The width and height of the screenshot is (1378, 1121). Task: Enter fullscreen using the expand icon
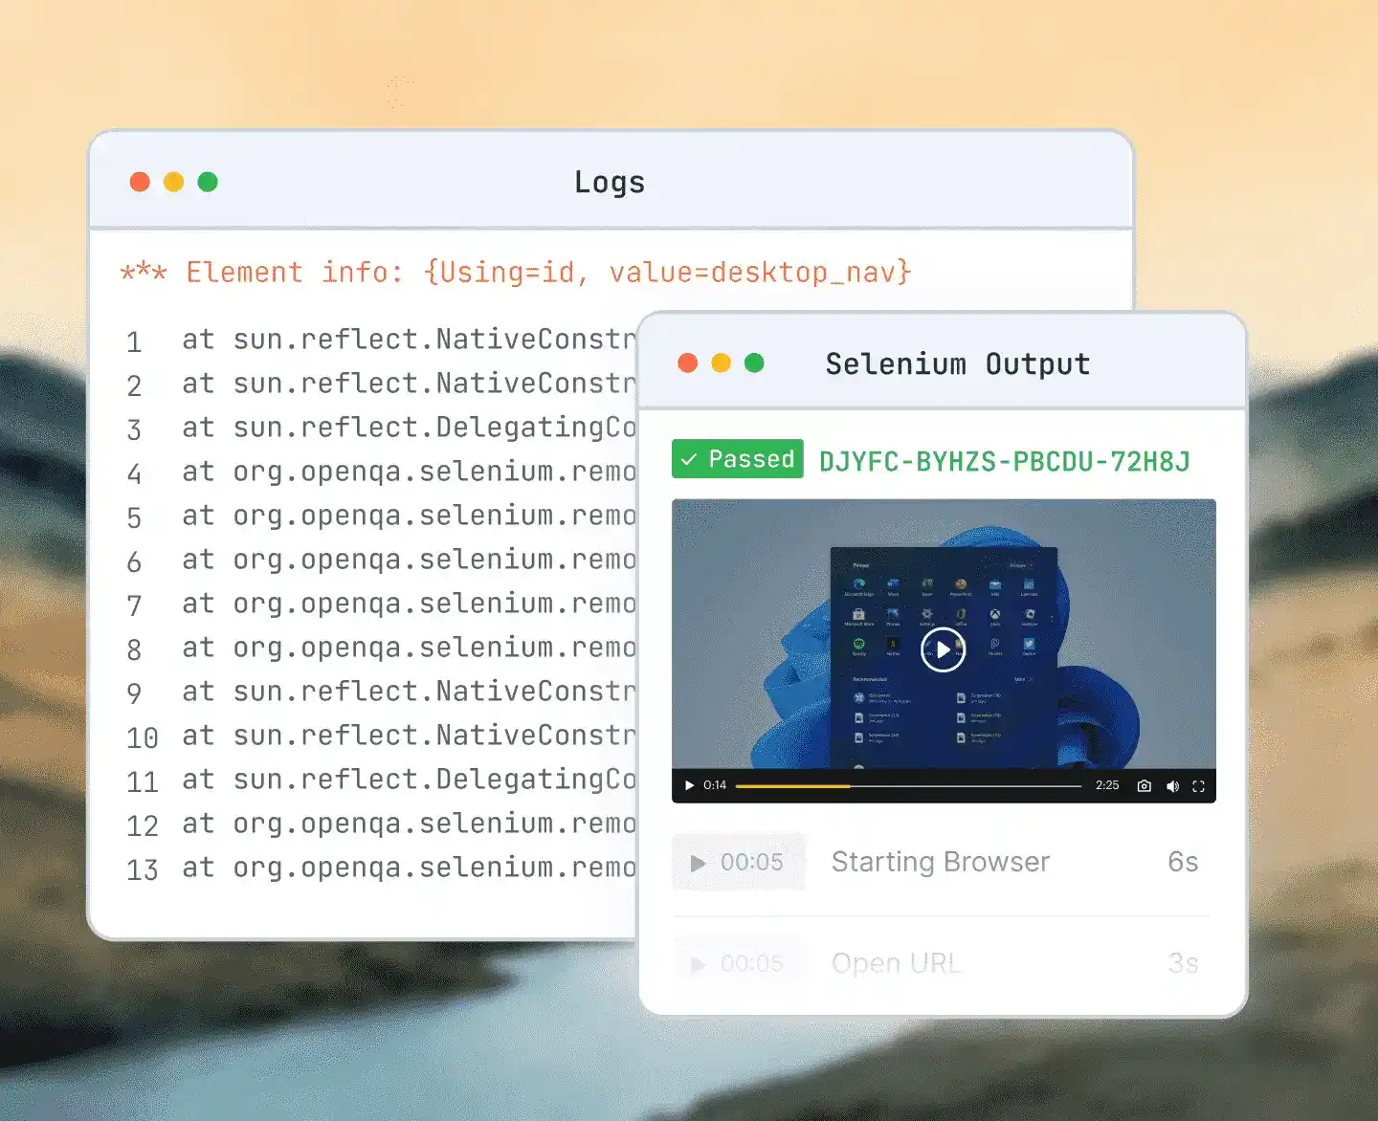pos(1198,786)
